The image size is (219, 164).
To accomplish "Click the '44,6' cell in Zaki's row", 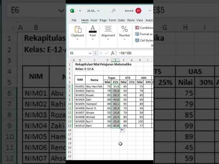I will point(115,100).
